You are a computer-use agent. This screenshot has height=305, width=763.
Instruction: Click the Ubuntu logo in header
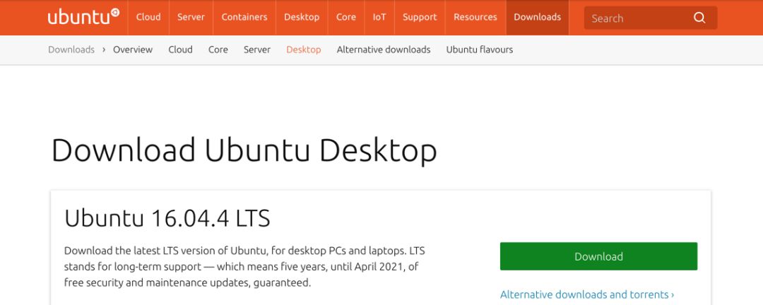point(83,16)
